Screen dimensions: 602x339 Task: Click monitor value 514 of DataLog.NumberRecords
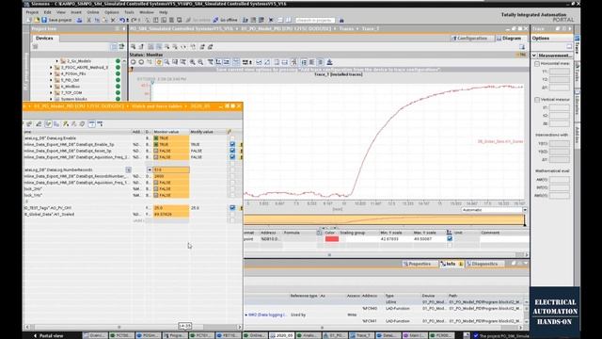[x=171, y=169]
